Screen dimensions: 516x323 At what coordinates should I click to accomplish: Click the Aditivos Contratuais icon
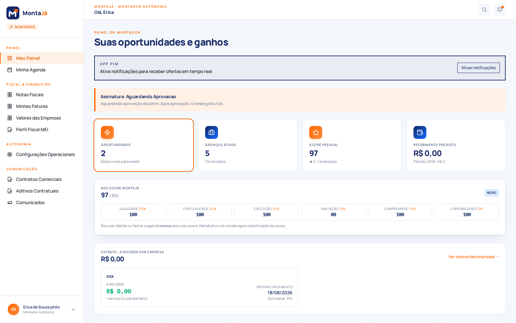[10, 191]
